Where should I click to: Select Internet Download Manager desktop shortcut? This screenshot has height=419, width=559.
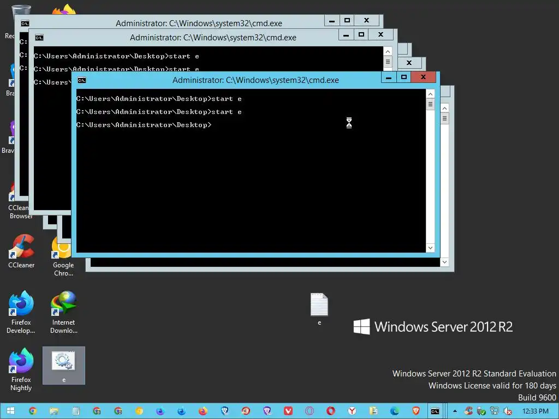pyautogui.click(x=64, y=313)
